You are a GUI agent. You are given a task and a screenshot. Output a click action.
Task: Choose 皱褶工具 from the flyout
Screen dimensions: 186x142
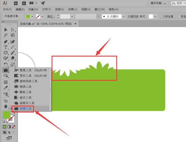coord(26,108)
